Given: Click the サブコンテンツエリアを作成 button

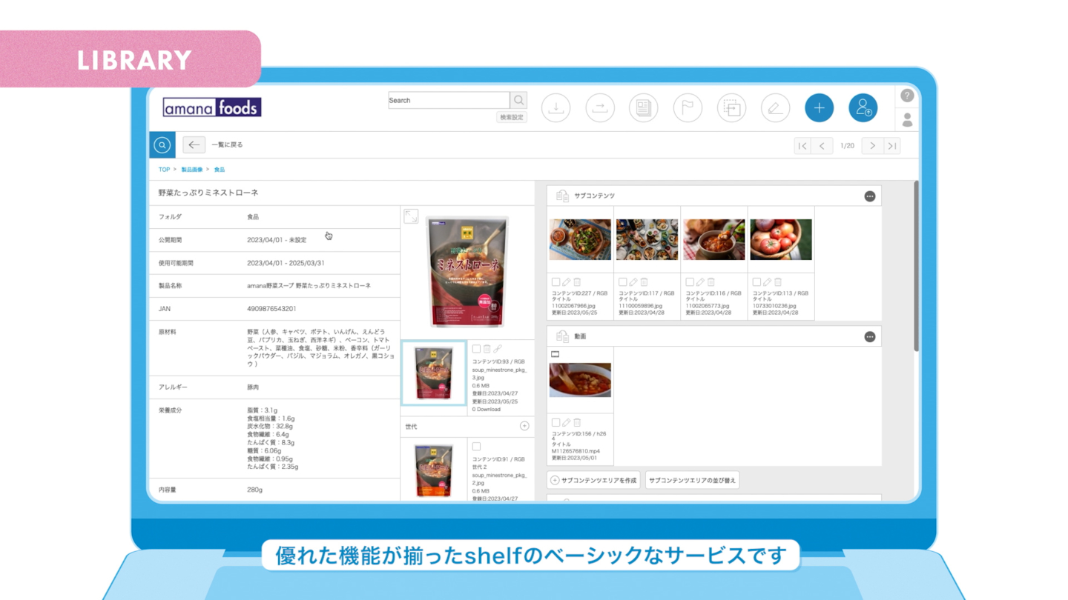Looking at the screenshot, I should pyautogui.click(x=593, y=480).
